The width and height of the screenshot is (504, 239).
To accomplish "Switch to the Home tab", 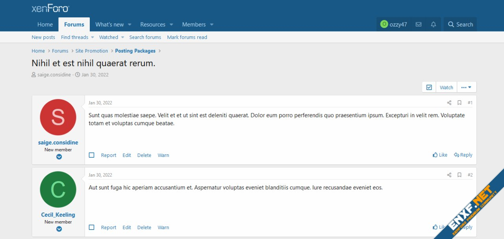I will 45,24.
